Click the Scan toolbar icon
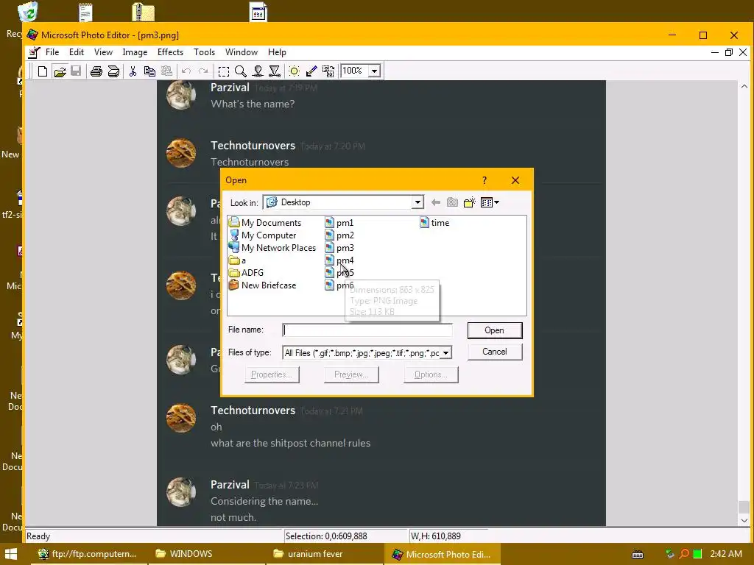This screenshot has height=565, width=754. [x=113, y=71]
